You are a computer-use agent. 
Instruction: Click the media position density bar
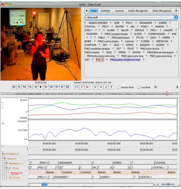pyautogui.click(x=90, y=94)
